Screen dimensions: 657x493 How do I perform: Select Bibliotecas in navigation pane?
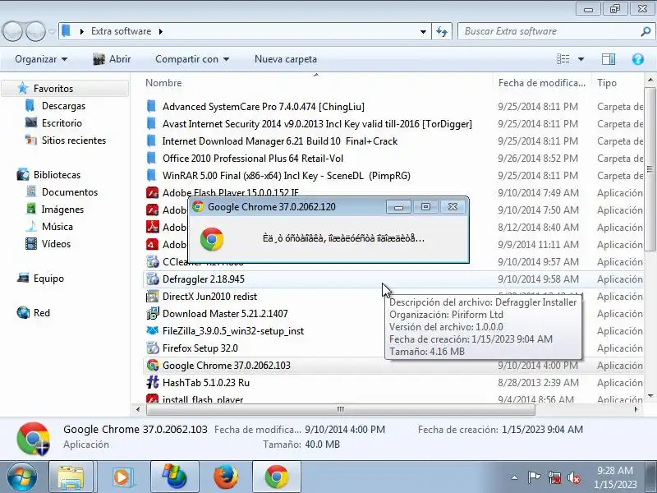(57, 175)
